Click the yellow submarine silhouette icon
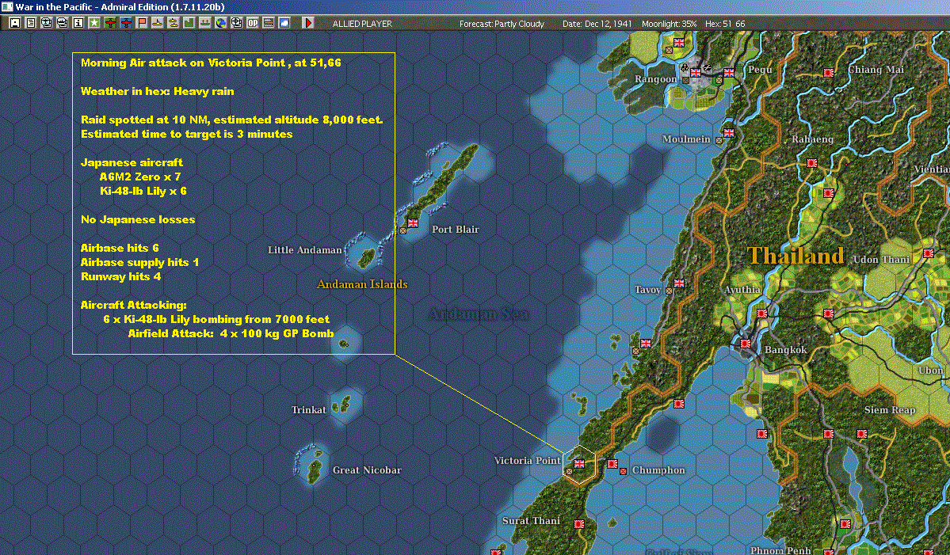The width and height of the screenshot is (950, 555). (x=158, y=23)
